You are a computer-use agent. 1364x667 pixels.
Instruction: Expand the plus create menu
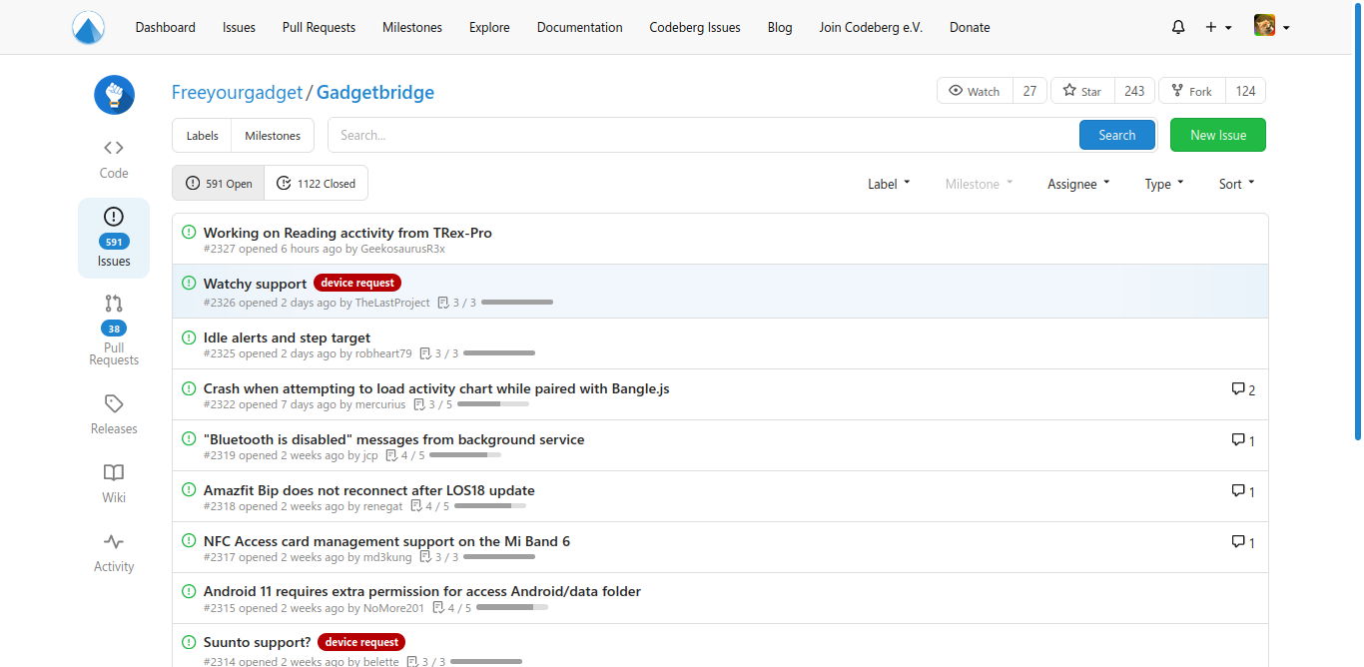point(1218,27)
